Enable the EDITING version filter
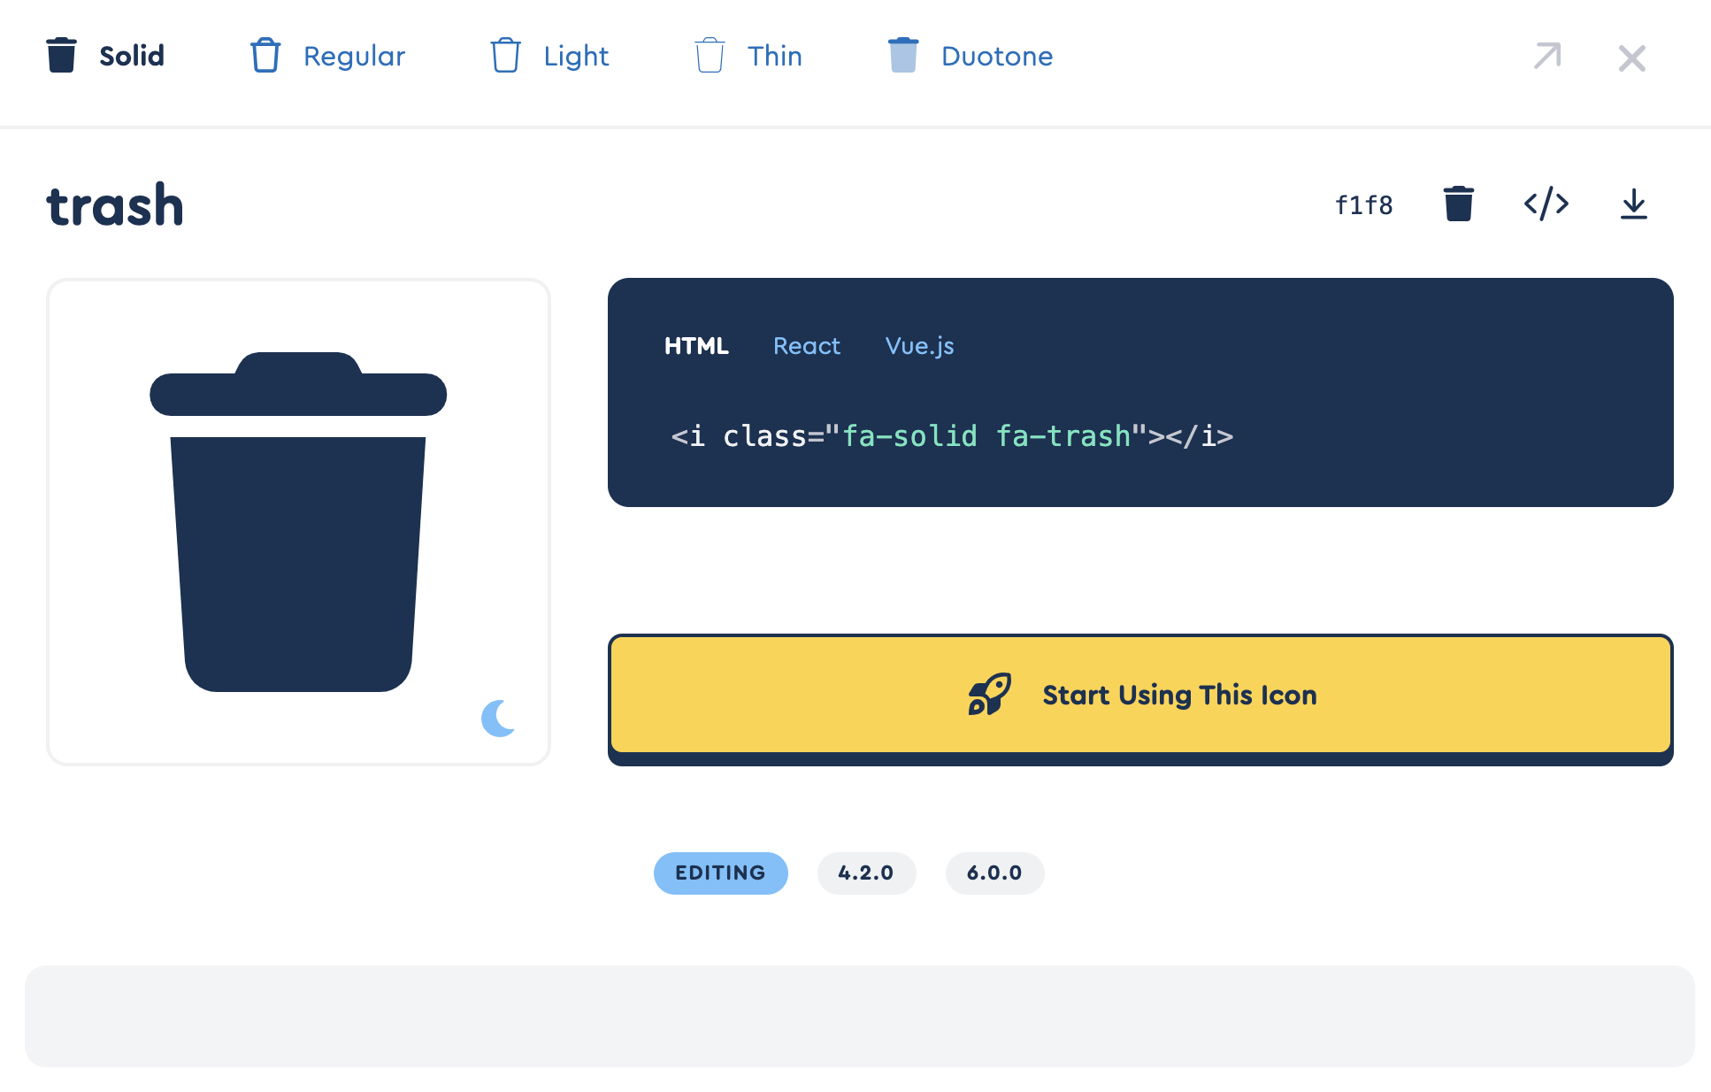This screenshot has height=1092, width=1711. pyautogui.click(x=720, y=873)
